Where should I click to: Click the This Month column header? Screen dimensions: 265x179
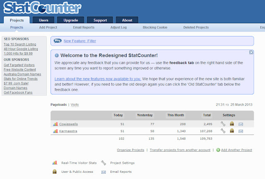[x=176, y=115]
